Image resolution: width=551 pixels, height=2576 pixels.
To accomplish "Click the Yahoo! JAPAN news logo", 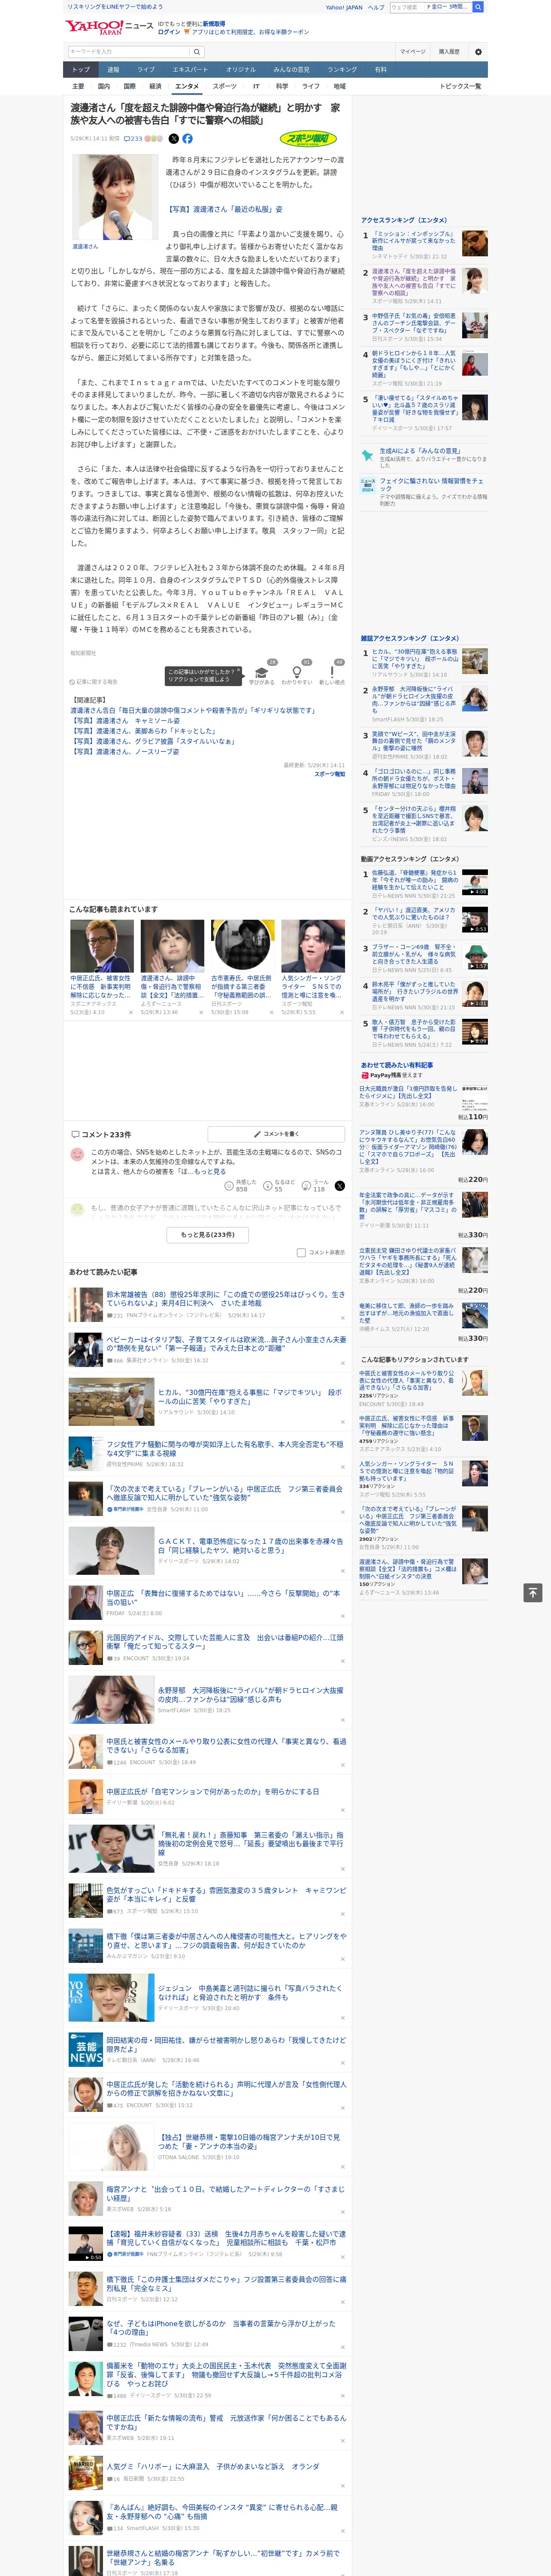I will click(109, 27).
